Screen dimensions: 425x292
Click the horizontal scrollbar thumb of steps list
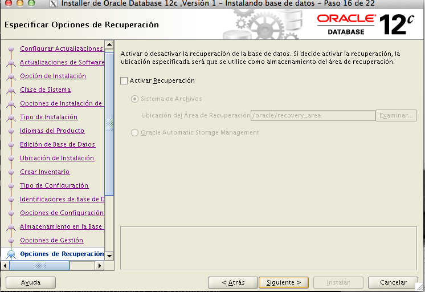tap(39, 266)
